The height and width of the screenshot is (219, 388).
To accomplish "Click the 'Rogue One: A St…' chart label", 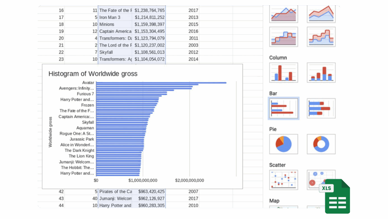I will point(77,133).
